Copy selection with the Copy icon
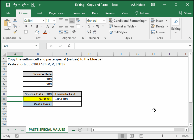The image size is (194, 140). [x=15, y=26]
